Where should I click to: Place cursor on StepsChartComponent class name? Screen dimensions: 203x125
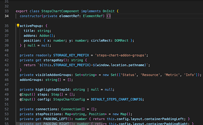tap(60, 11)
